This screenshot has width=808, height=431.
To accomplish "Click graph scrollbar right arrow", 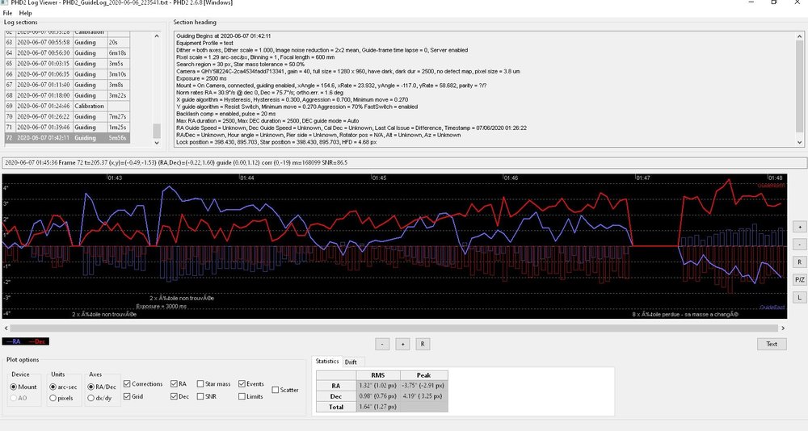I will coord(783,328).
